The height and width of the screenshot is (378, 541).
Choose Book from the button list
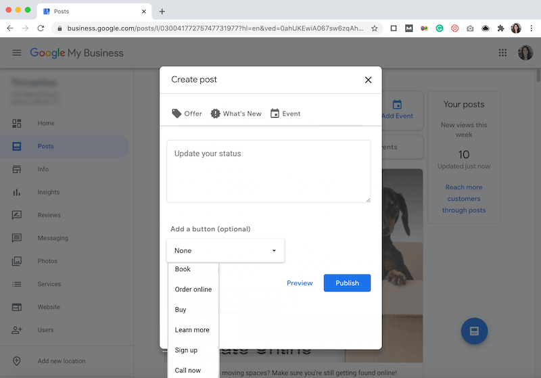(x=193, y=269)
